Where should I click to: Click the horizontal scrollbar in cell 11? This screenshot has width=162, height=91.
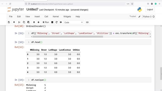click(68, 37)
